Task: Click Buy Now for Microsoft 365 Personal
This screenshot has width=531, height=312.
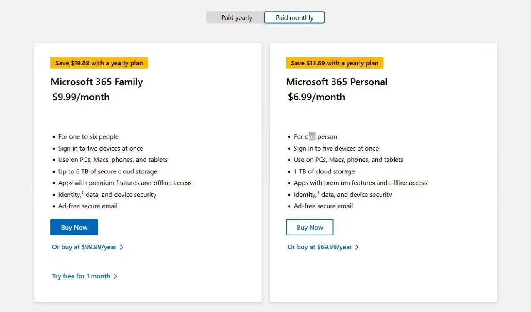Action: click(310, 227)
